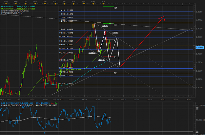Click the 30 oversold level marker on RSI axis
Viewport: 205px width, 135px height.
[x=197, y=132]
